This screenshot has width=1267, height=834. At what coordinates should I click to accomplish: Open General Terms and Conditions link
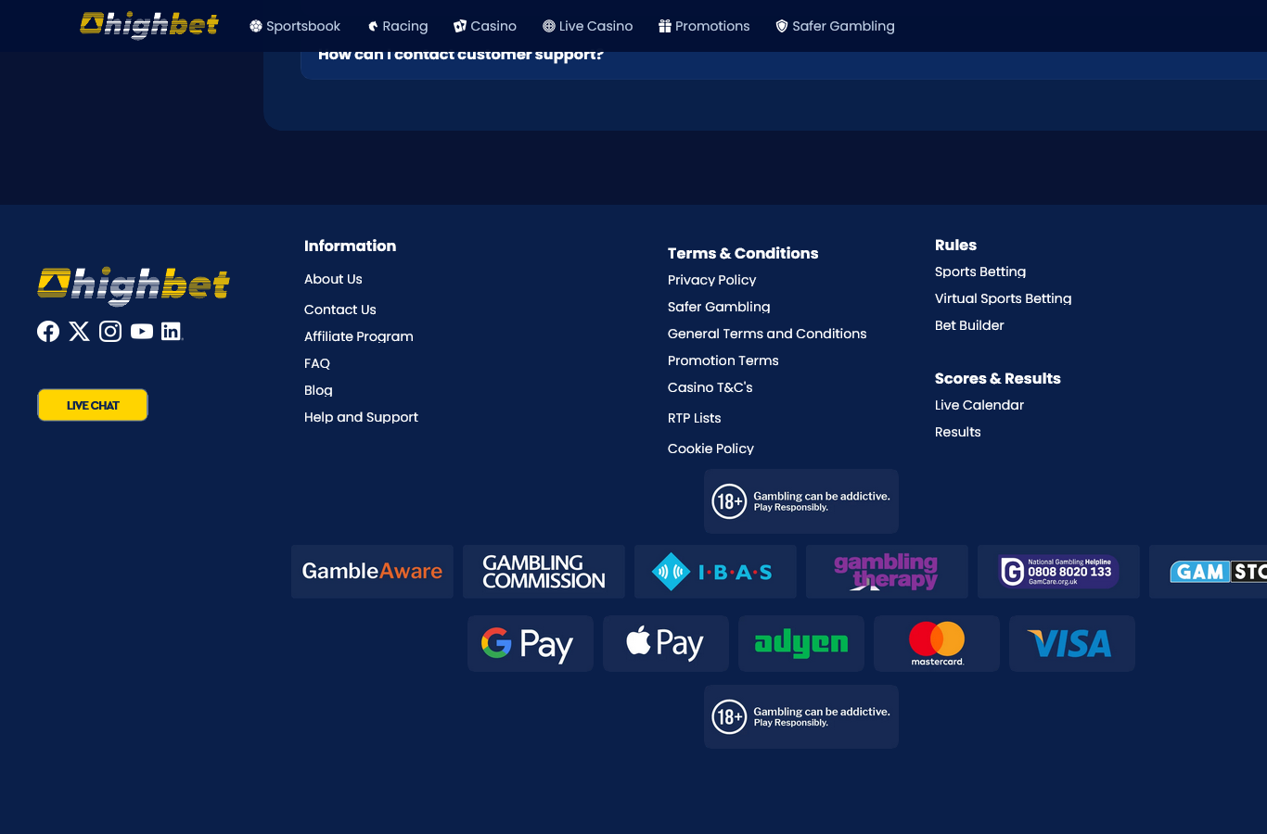tap(767, 334)
